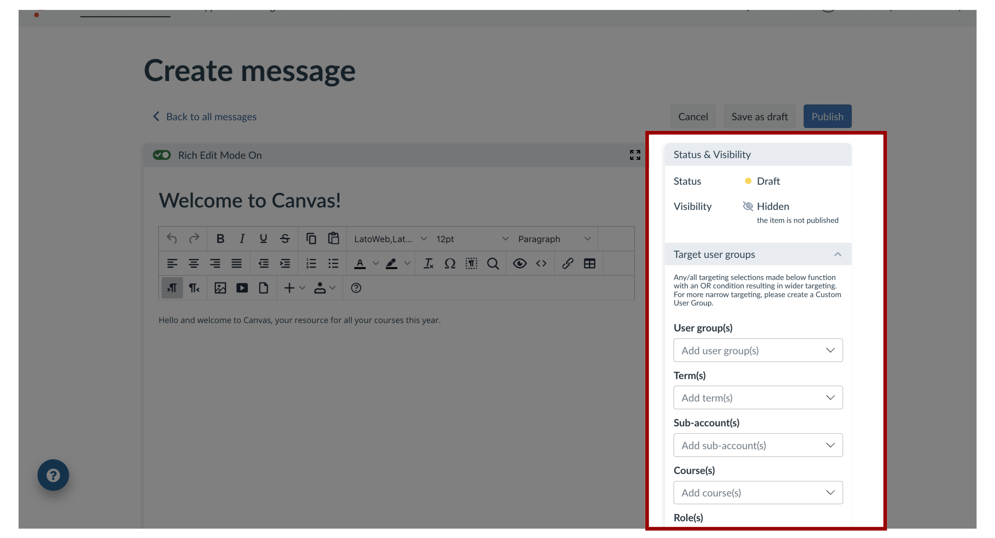Open Add term(s) dropdown
The image size is (995, 538).
pyautogui.click(x=758, y=397)
